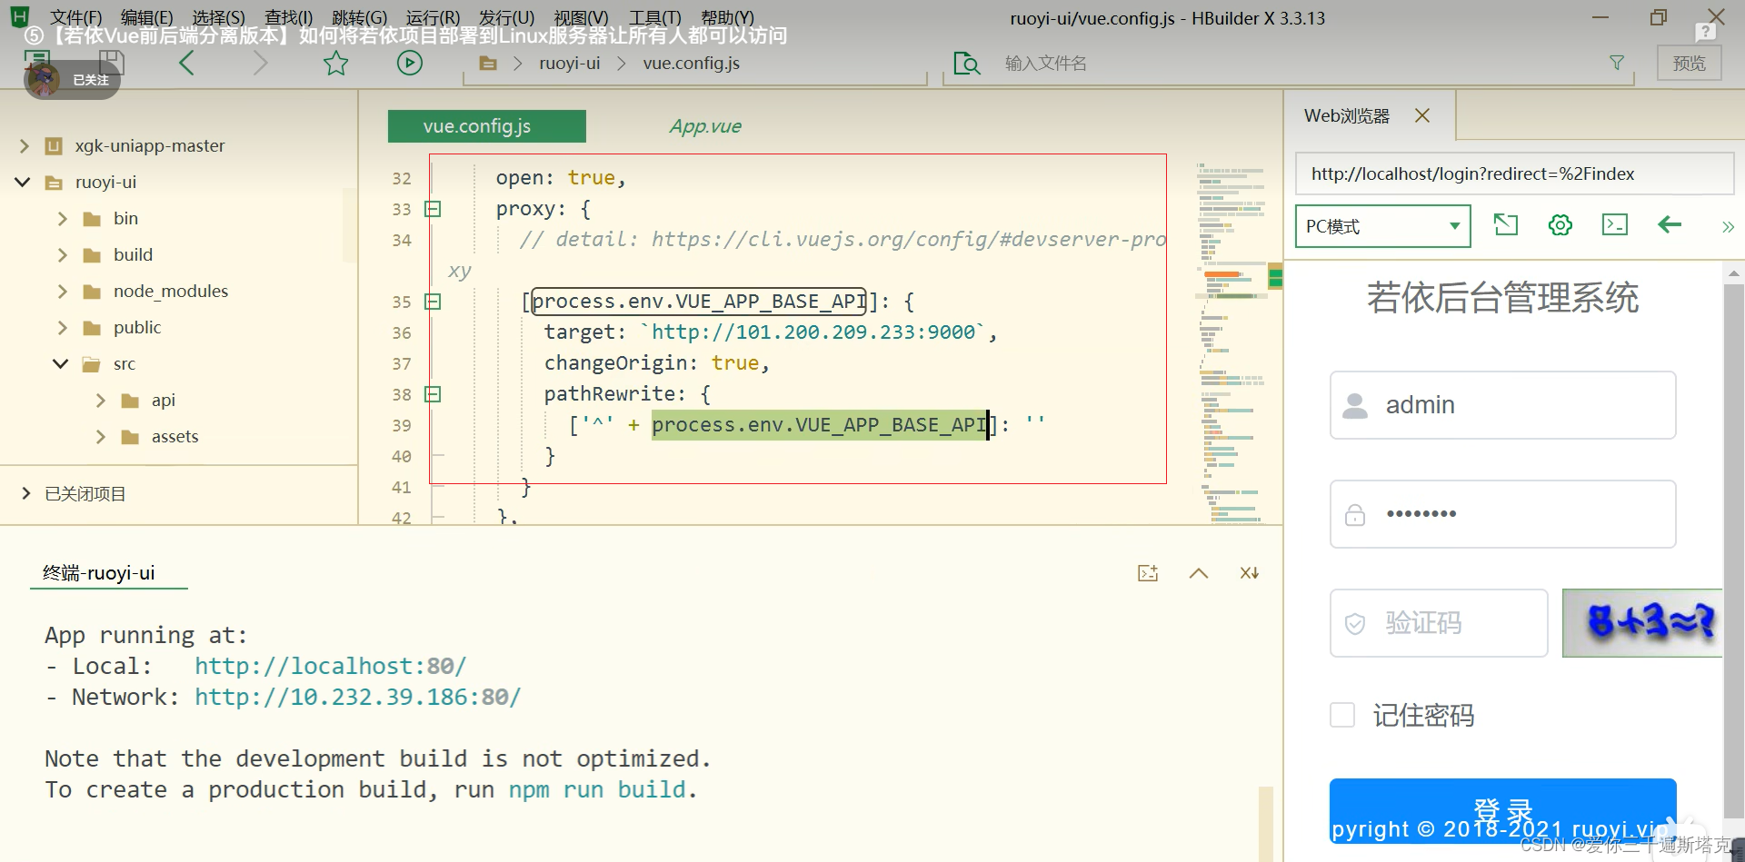This screenshot has height=862, width=1745.
Task: Click the 验证码 input field
Action: click(1439, 623)
